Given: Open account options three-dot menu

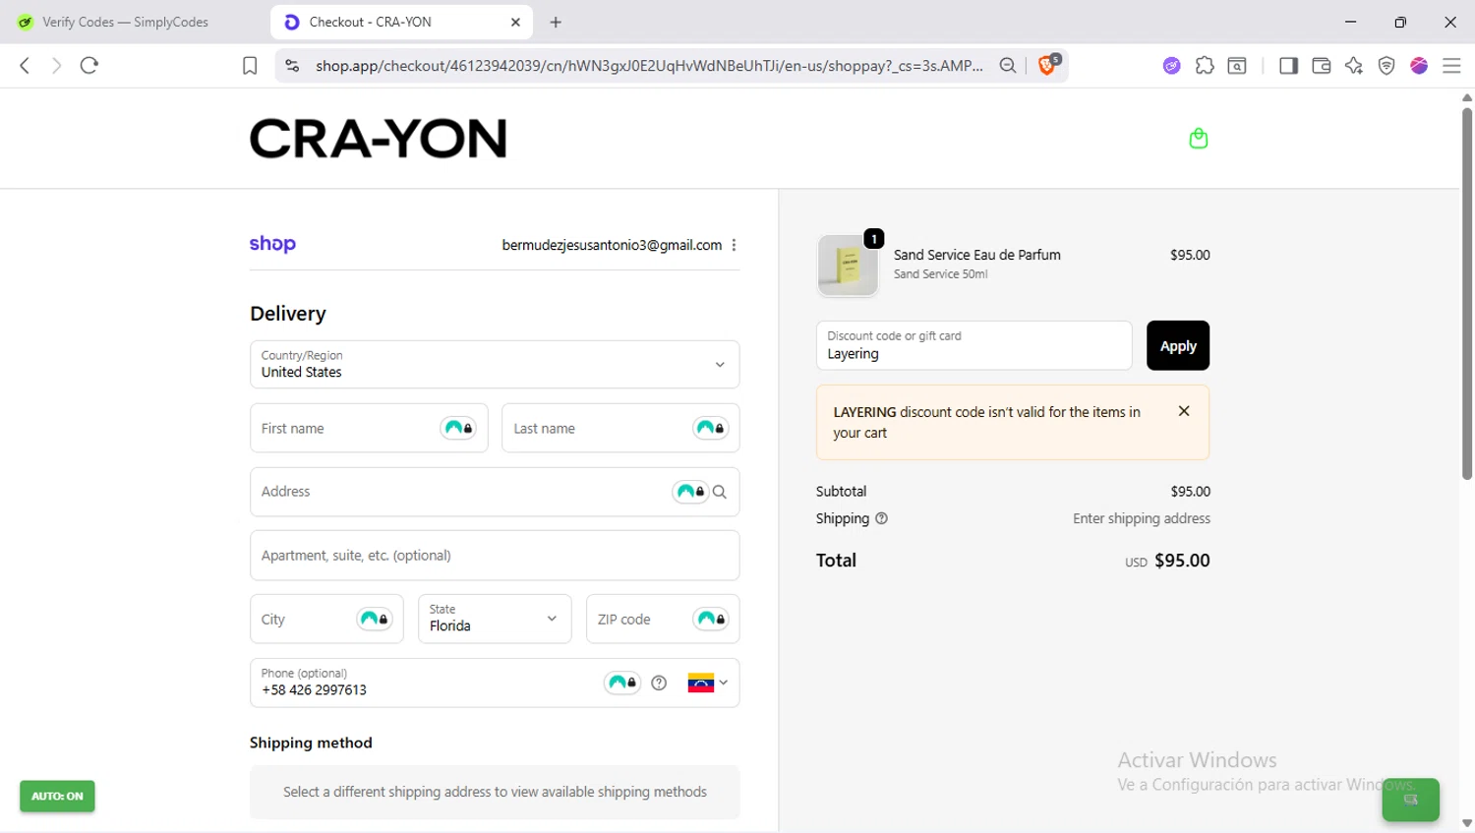Looking at the screenshot, I should [x=735, y=245].
